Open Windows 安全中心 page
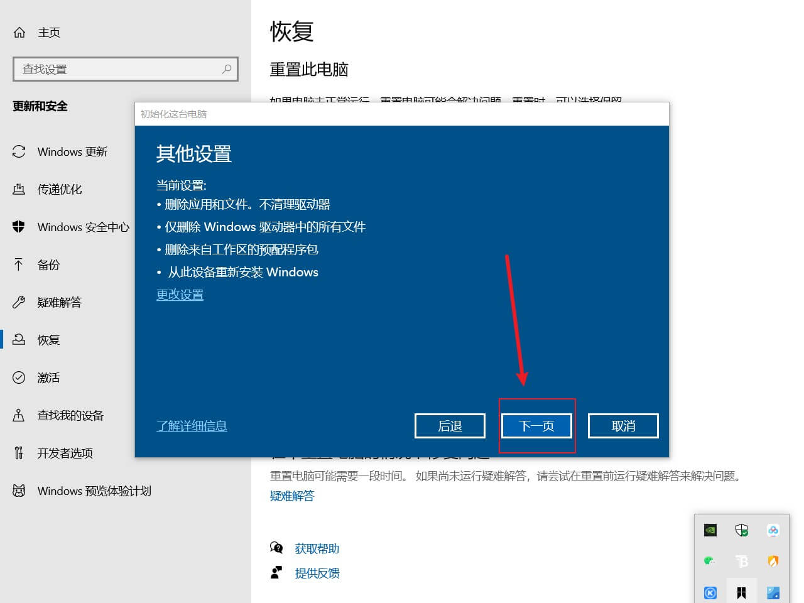 tap(84, 227)
